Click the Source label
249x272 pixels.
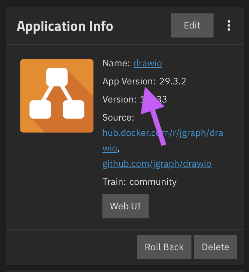[118, 118]
